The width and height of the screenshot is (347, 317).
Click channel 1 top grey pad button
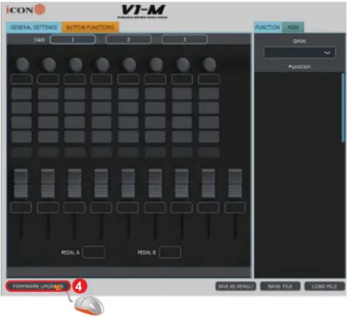pos(21,94)
